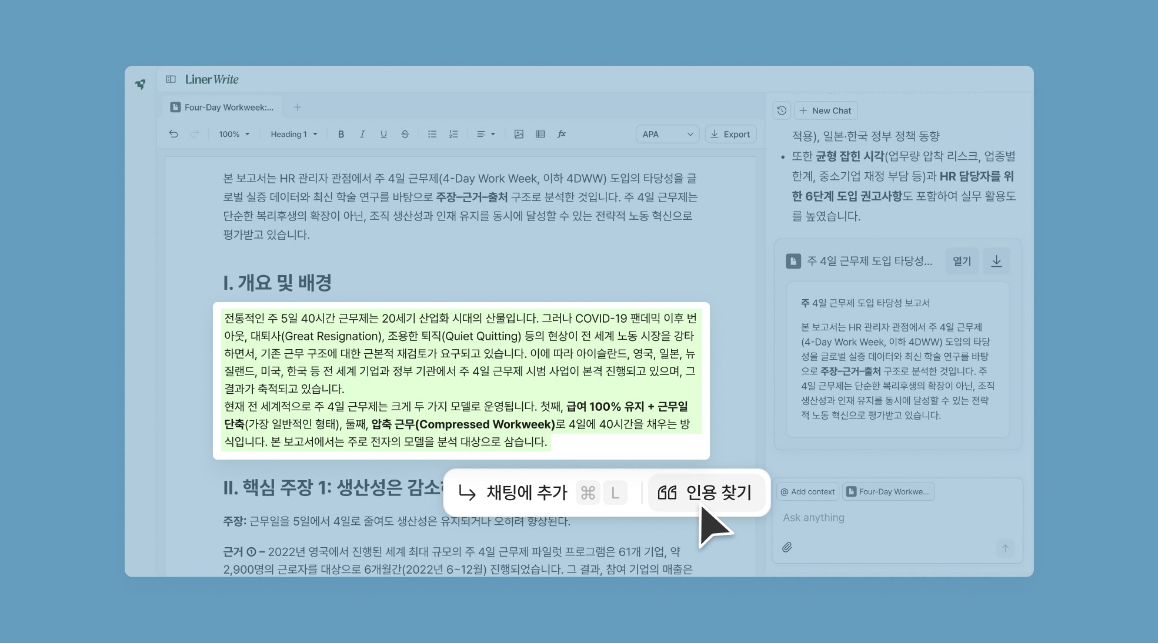Select the Four-Day Workweek document tab
1158x643 pixels.
pyautogui.click(x=222, y=107)
